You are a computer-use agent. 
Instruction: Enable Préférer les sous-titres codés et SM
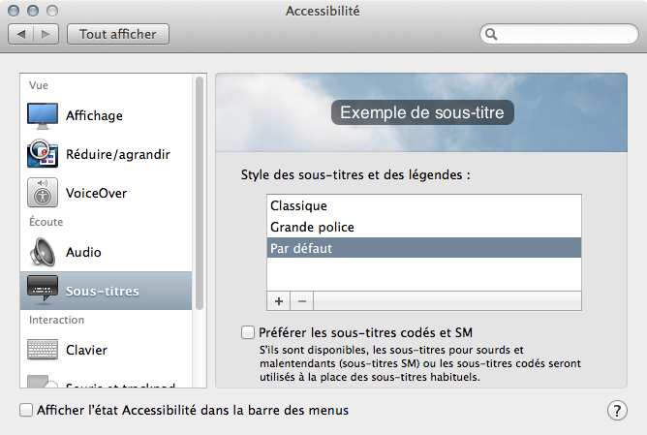click(248, 333)
